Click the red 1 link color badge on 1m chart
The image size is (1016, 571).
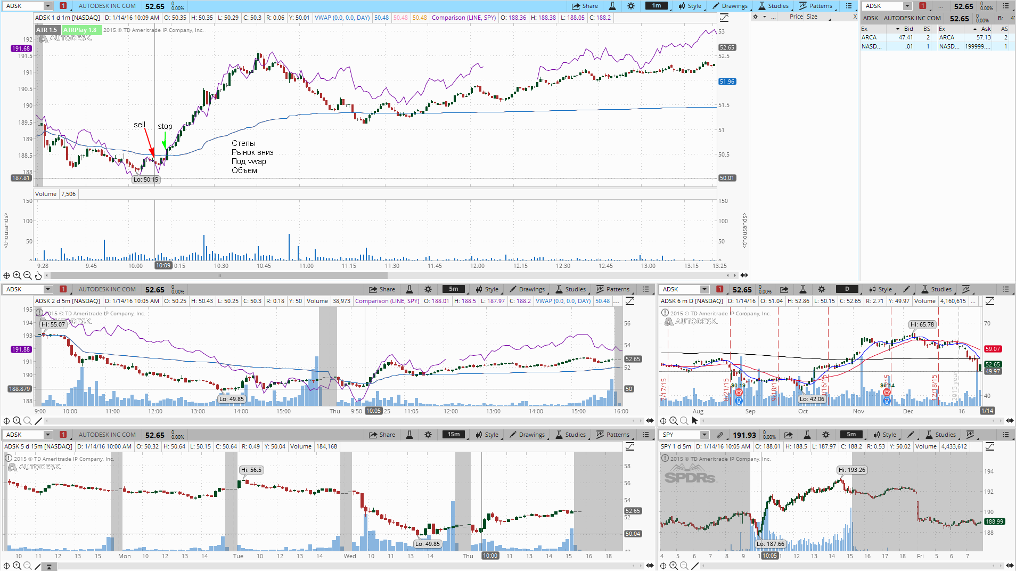[63, 6]
